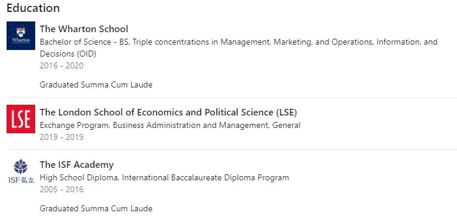
Task: Click the Education section heading
Action: (33, 8)
